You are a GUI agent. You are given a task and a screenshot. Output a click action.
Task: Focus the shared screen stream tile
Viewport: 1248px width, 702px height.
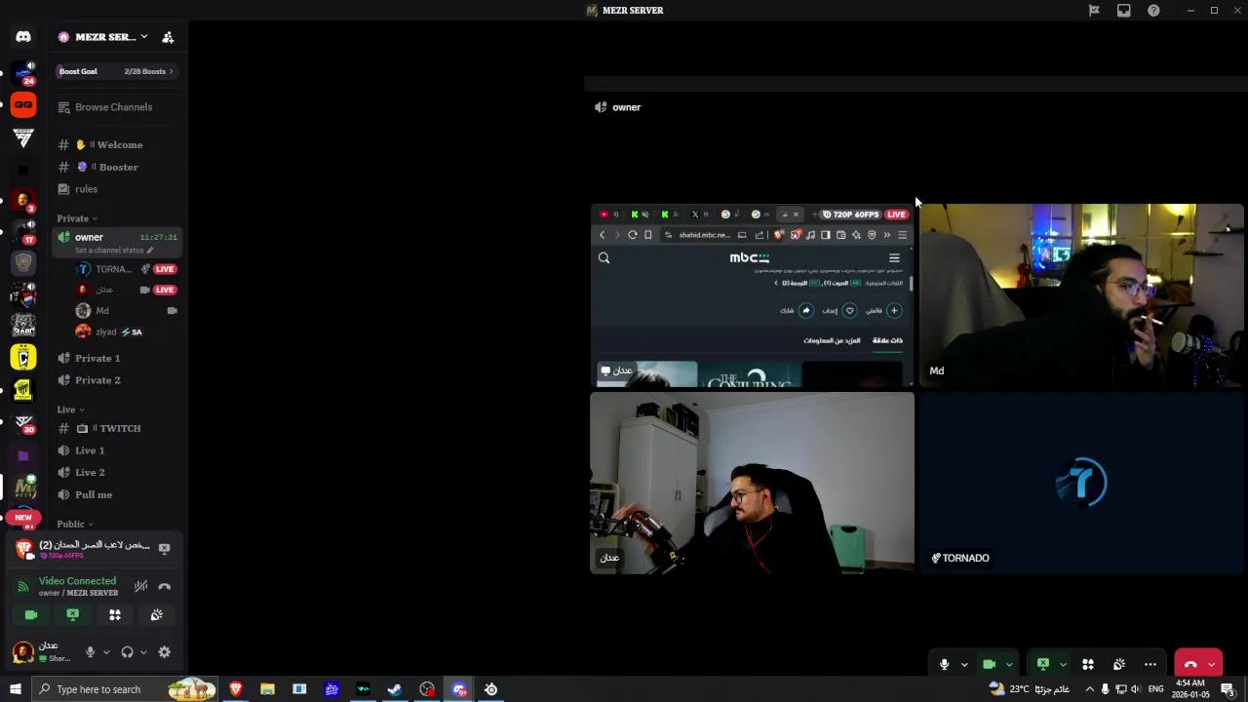(752, 295)
